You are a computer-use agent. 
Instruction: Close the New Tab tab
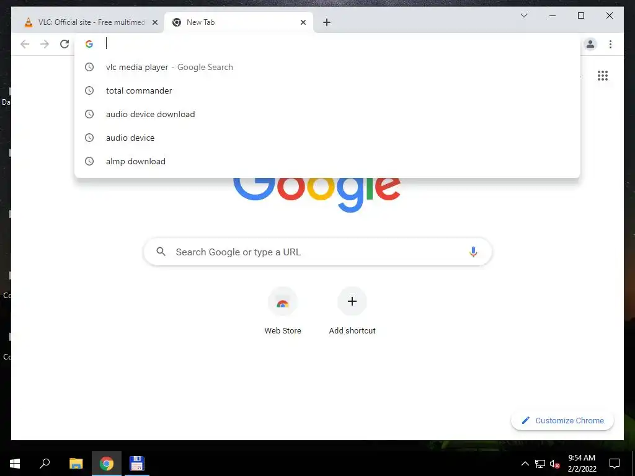303,22
